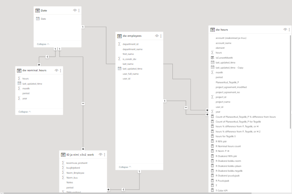Click measure icon beside T Color KPI
This screenshot has width=292, height=194.
point(212,190)
